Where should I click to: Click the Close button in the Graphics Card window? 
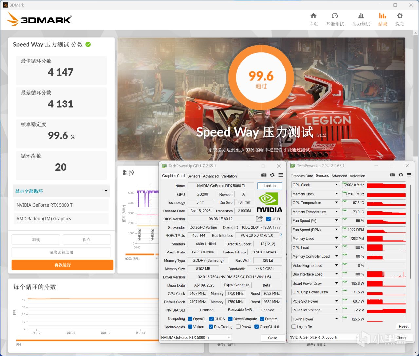click(x=273, y=338)
